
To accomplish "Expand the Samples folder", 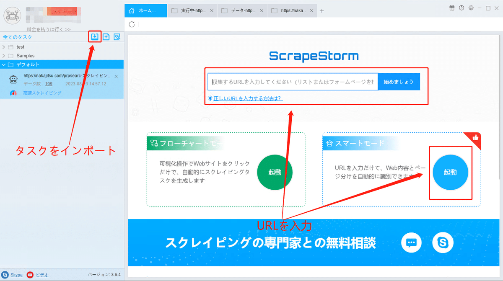I will (x=4, y=56).
